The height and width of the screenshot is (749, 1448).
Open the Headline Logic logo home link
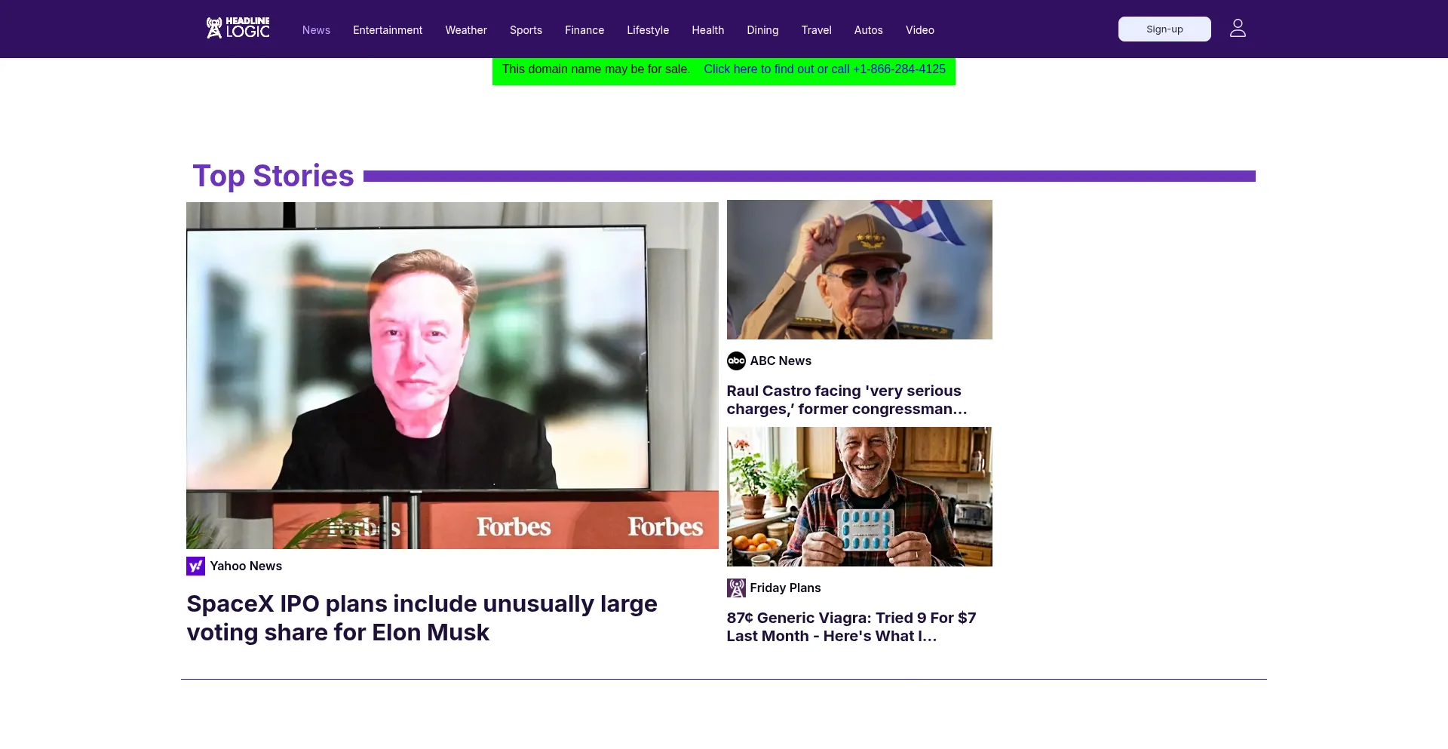click(x=238, y=28)
